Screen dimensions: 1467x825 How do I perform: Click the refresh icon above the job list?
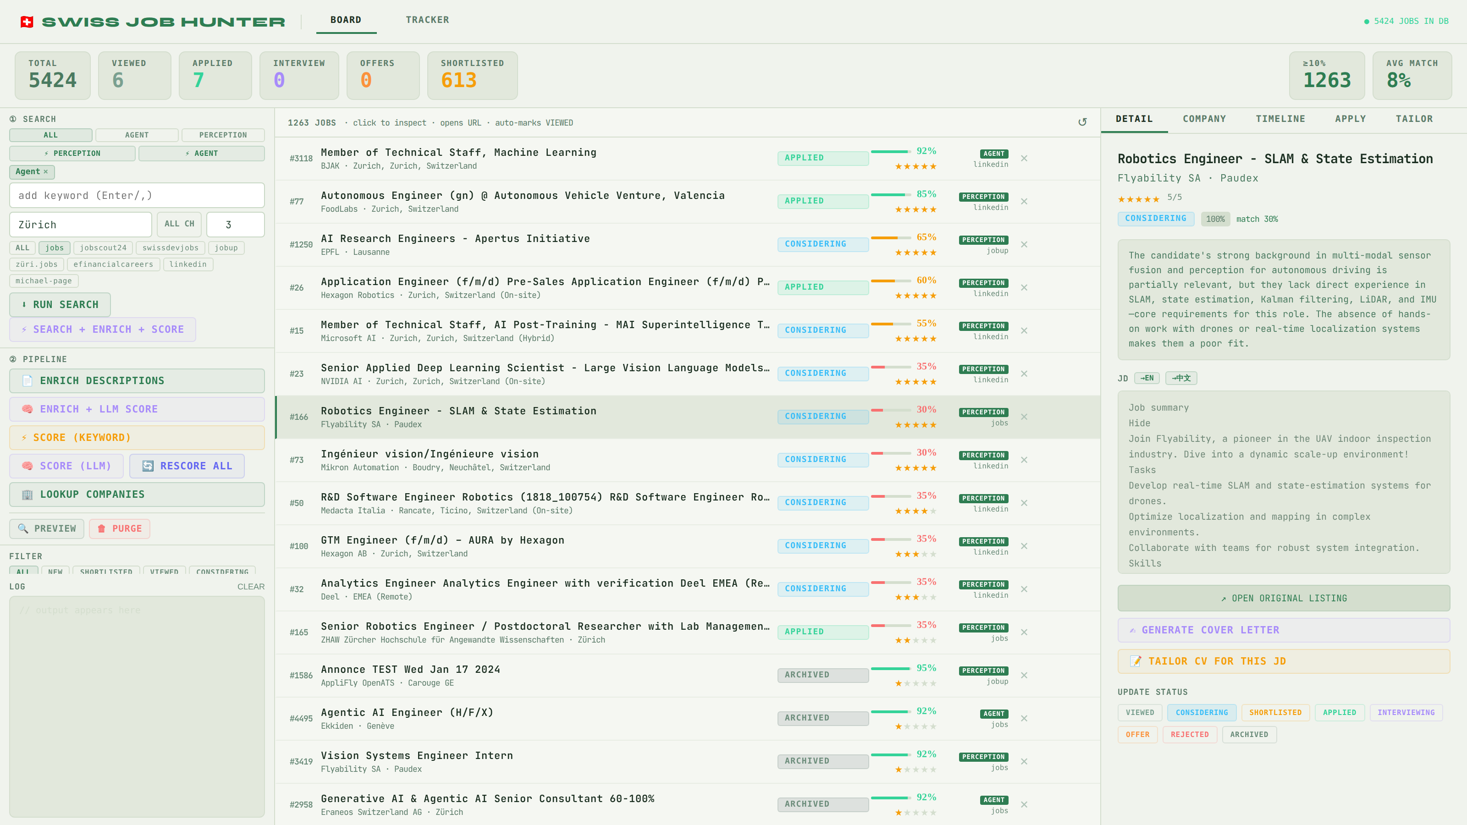click(x=1082, y=122)
